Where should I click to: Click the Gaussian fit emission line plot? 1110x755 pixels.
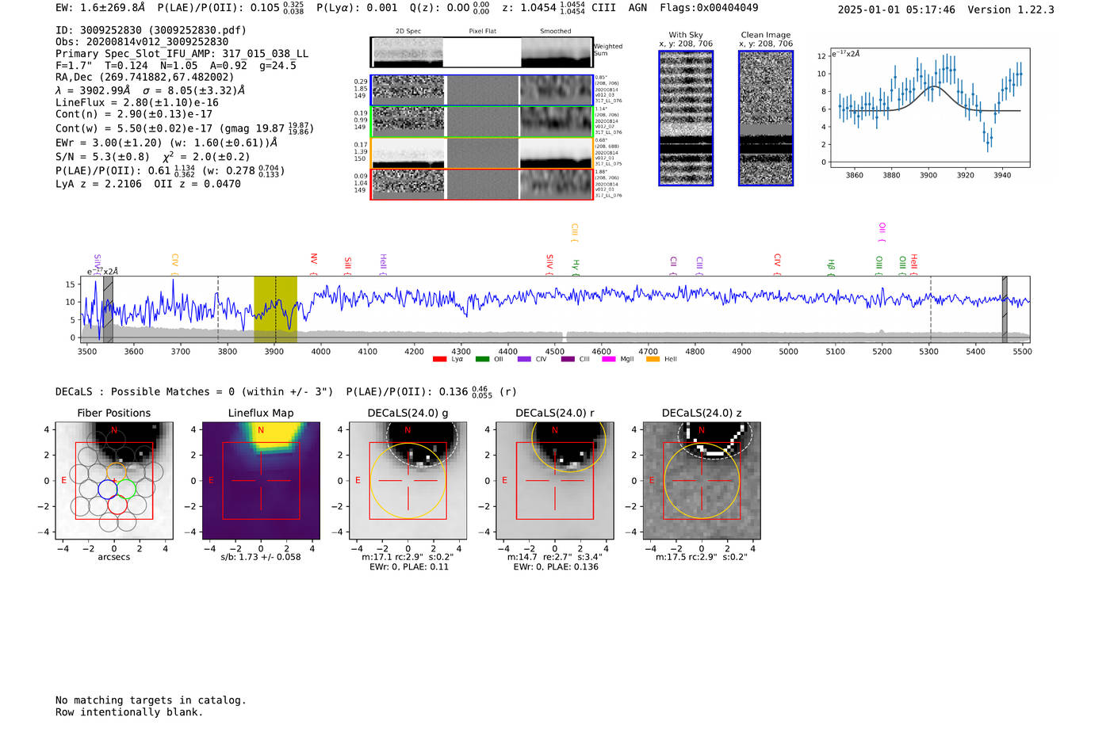click(x=929, y=108)
